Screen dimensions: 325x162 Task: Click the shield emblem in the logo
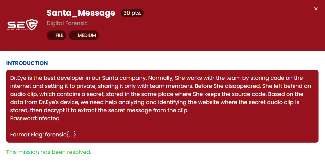tap(33, 25)
